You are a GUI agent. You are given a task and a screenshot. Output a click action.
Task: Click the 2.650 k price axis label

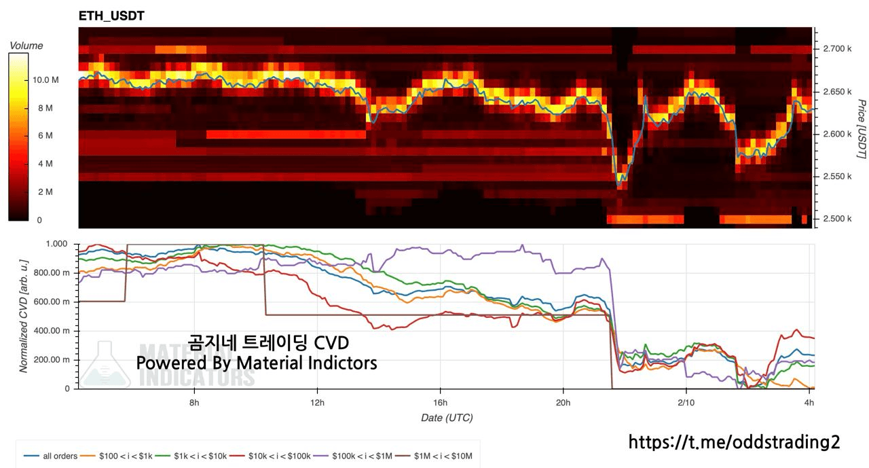click(836, 92)
